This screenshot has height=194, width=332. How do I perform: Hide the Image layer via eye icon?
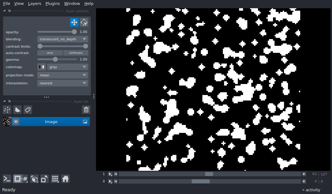click(x=16, y=122)
